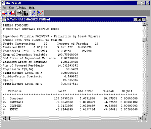Maximize the BASICS.PRG document window

(x=139, y=19)
